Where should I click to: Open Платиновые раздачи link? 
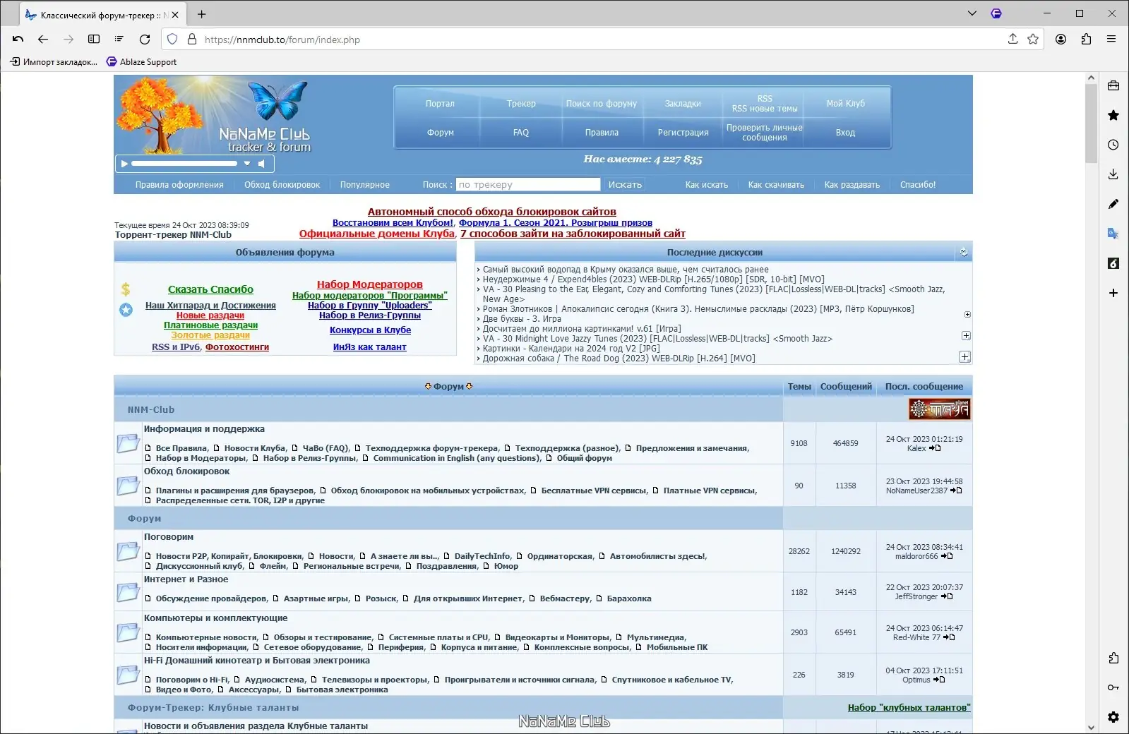(210, 325)
